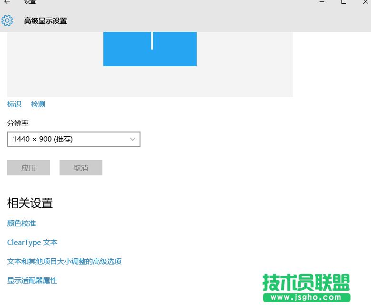
Task: Click the 标识 (Identify) link
Action: (x=14, y=104)
